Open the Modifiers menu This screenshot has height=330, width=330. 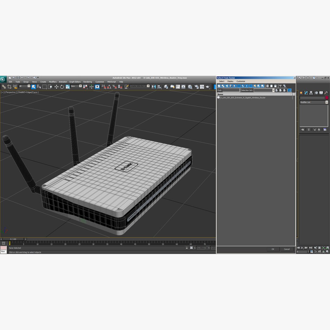point(53,82)
